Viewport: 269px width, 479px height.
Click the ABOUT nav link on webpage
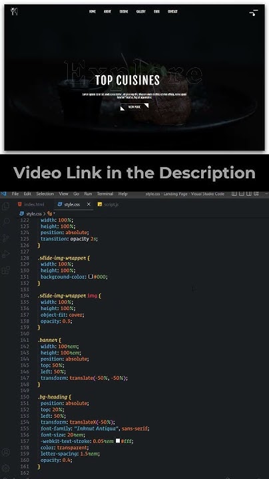[x=107, y=11]
